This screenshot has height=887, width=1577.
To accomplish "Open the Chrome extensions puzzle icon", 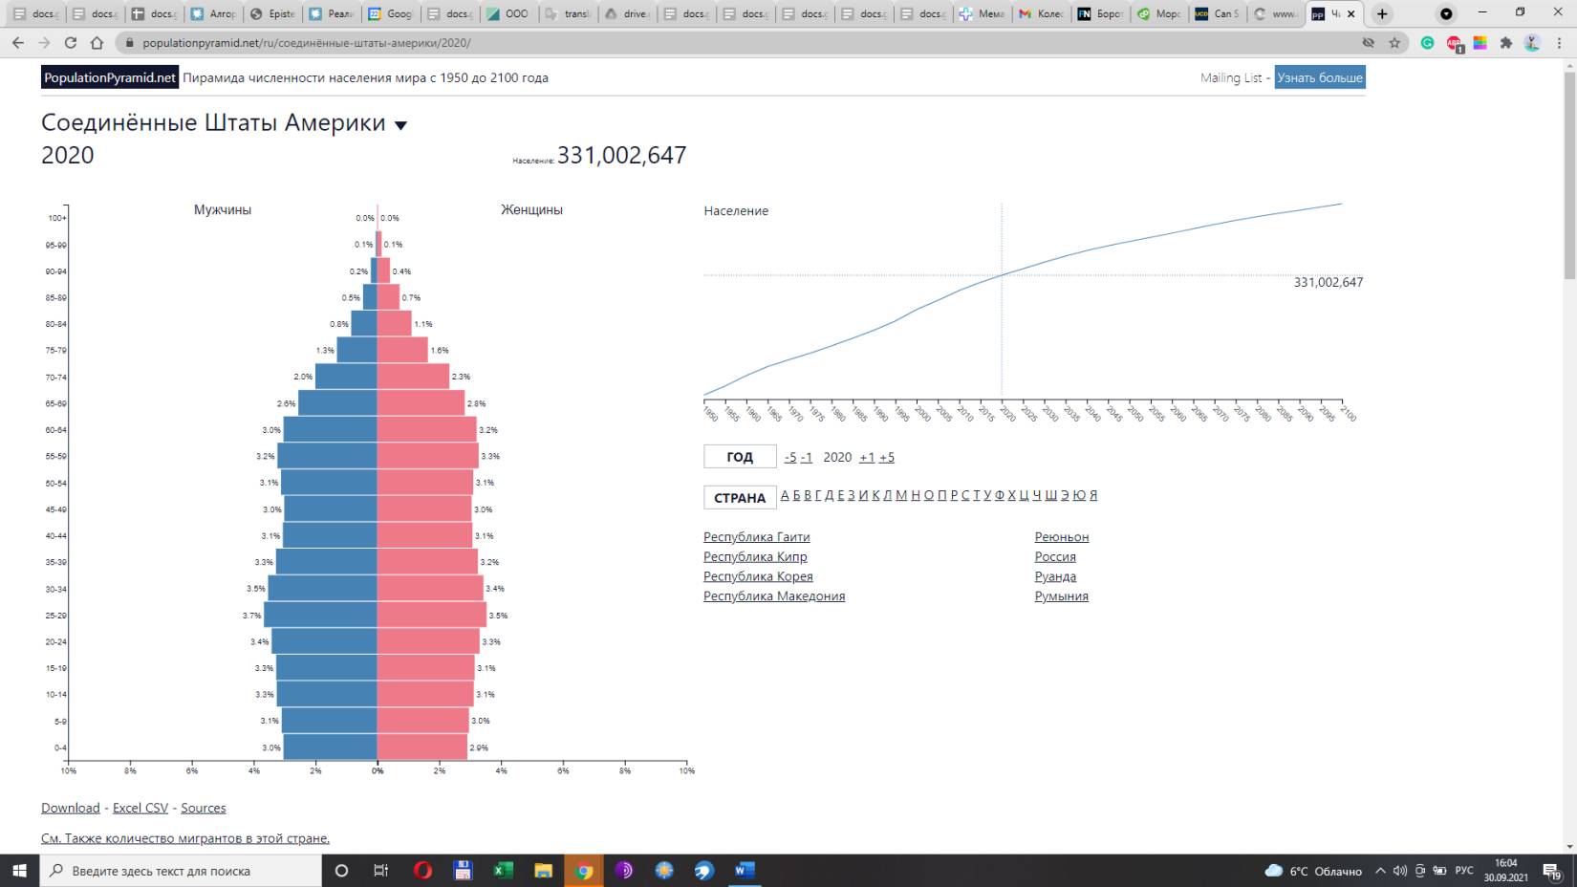I will pyautogui.click(x=1506, y=43).
